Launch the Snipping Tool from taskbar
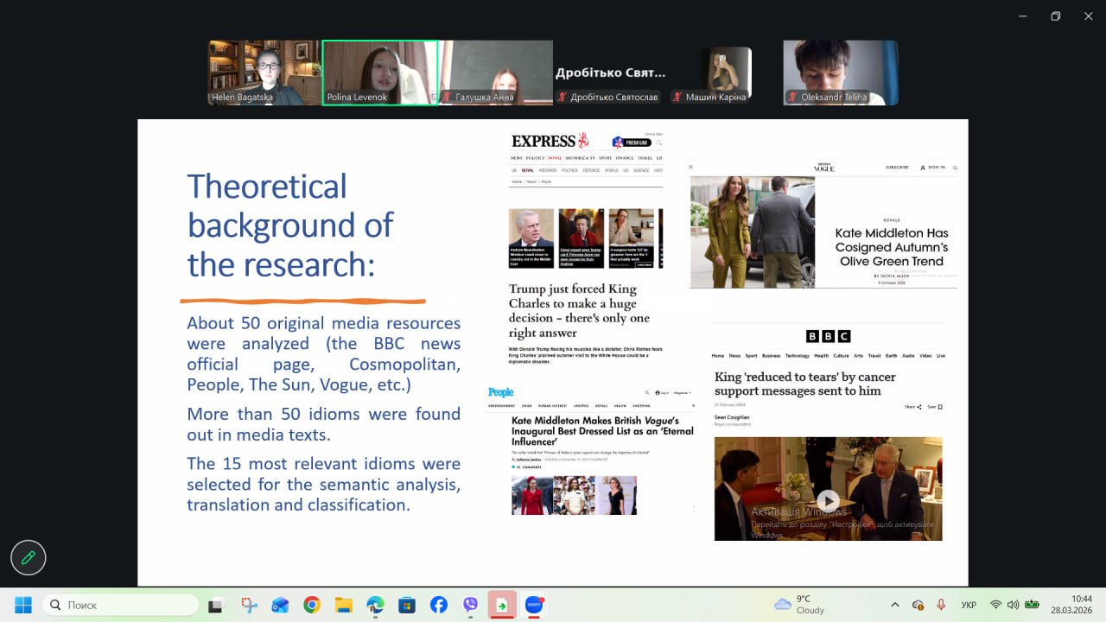Image resolution: width=1106 pixels, height=622 pixels. pos(249,605)
